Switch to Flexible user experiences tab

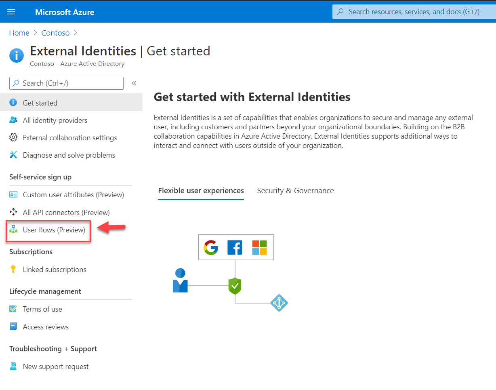[201, 191]
